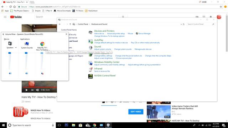Open Choose a power plan
Screen dimensions: 228x128
124,58
